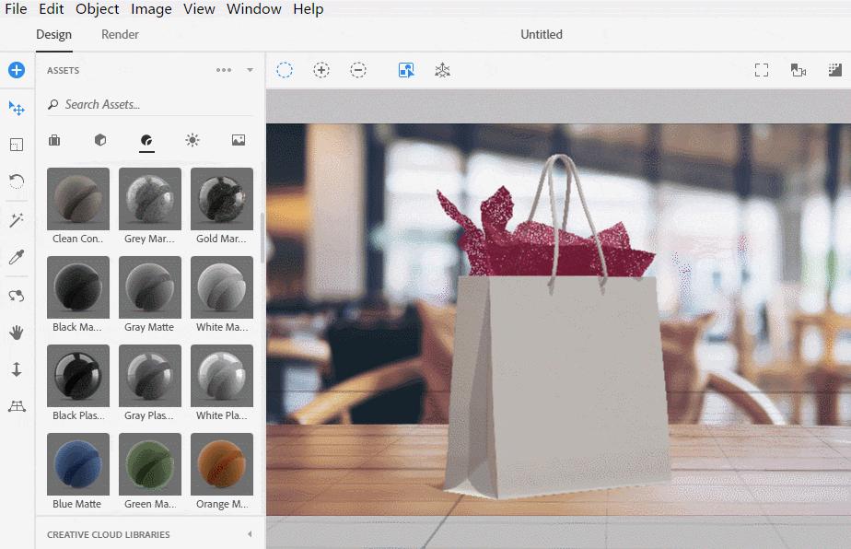The width and height of the screenshot is (851, 549).
Task: Select the Dolly tool with vertical arrows
Action: click(17, 368)
